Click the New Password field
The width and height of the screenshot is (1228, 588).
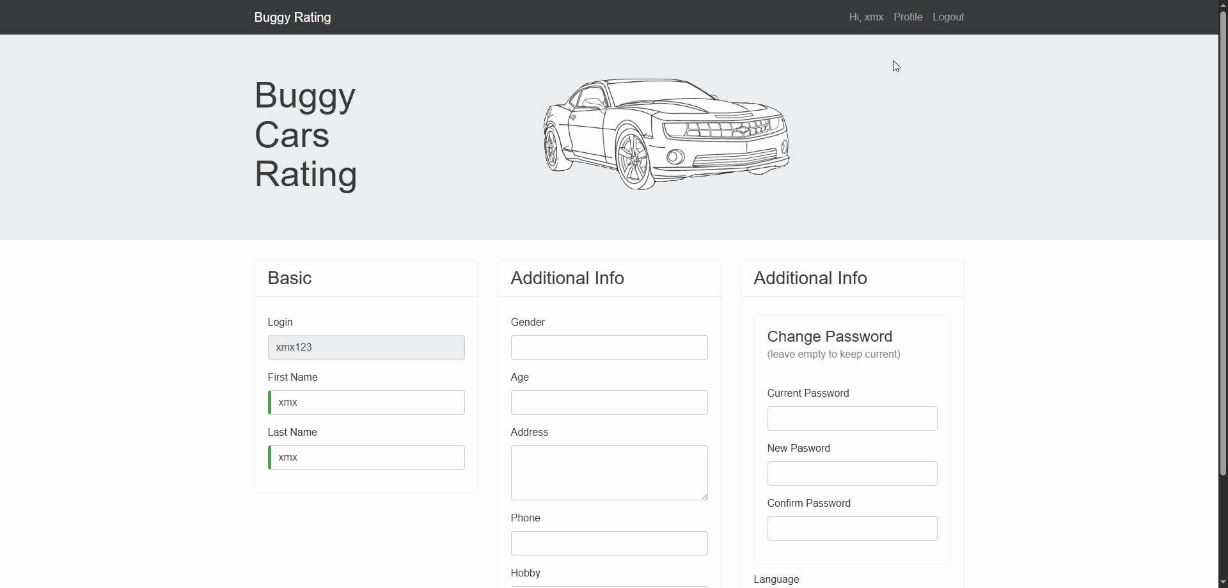pyautogui.click(x=852, y=473)
